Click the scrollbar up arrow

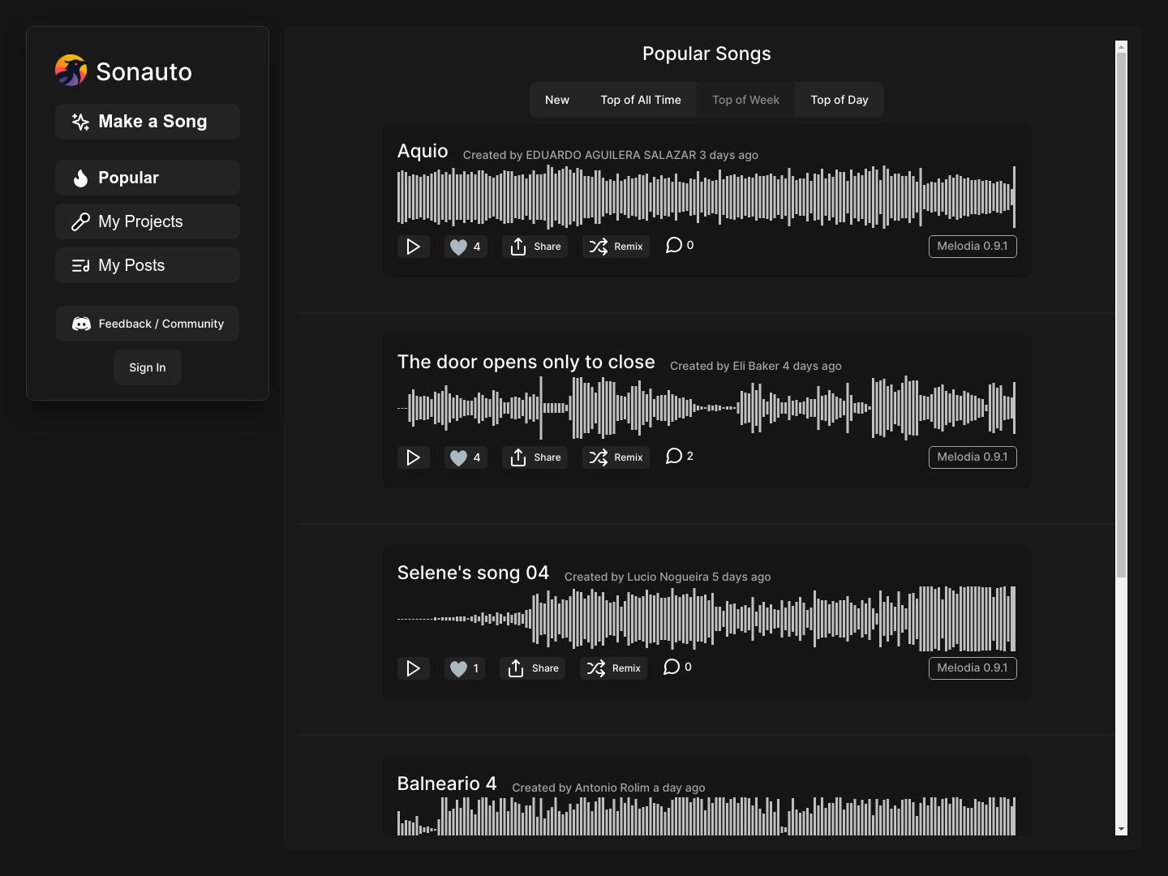coord(1122,47)
